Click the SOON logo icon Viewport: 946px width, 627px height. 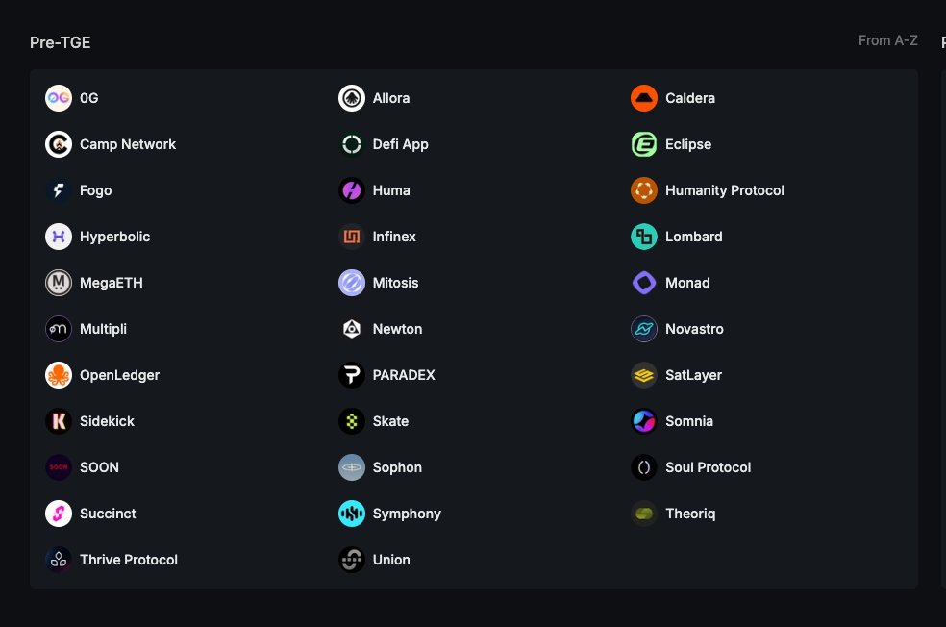[x=59, y=467]
